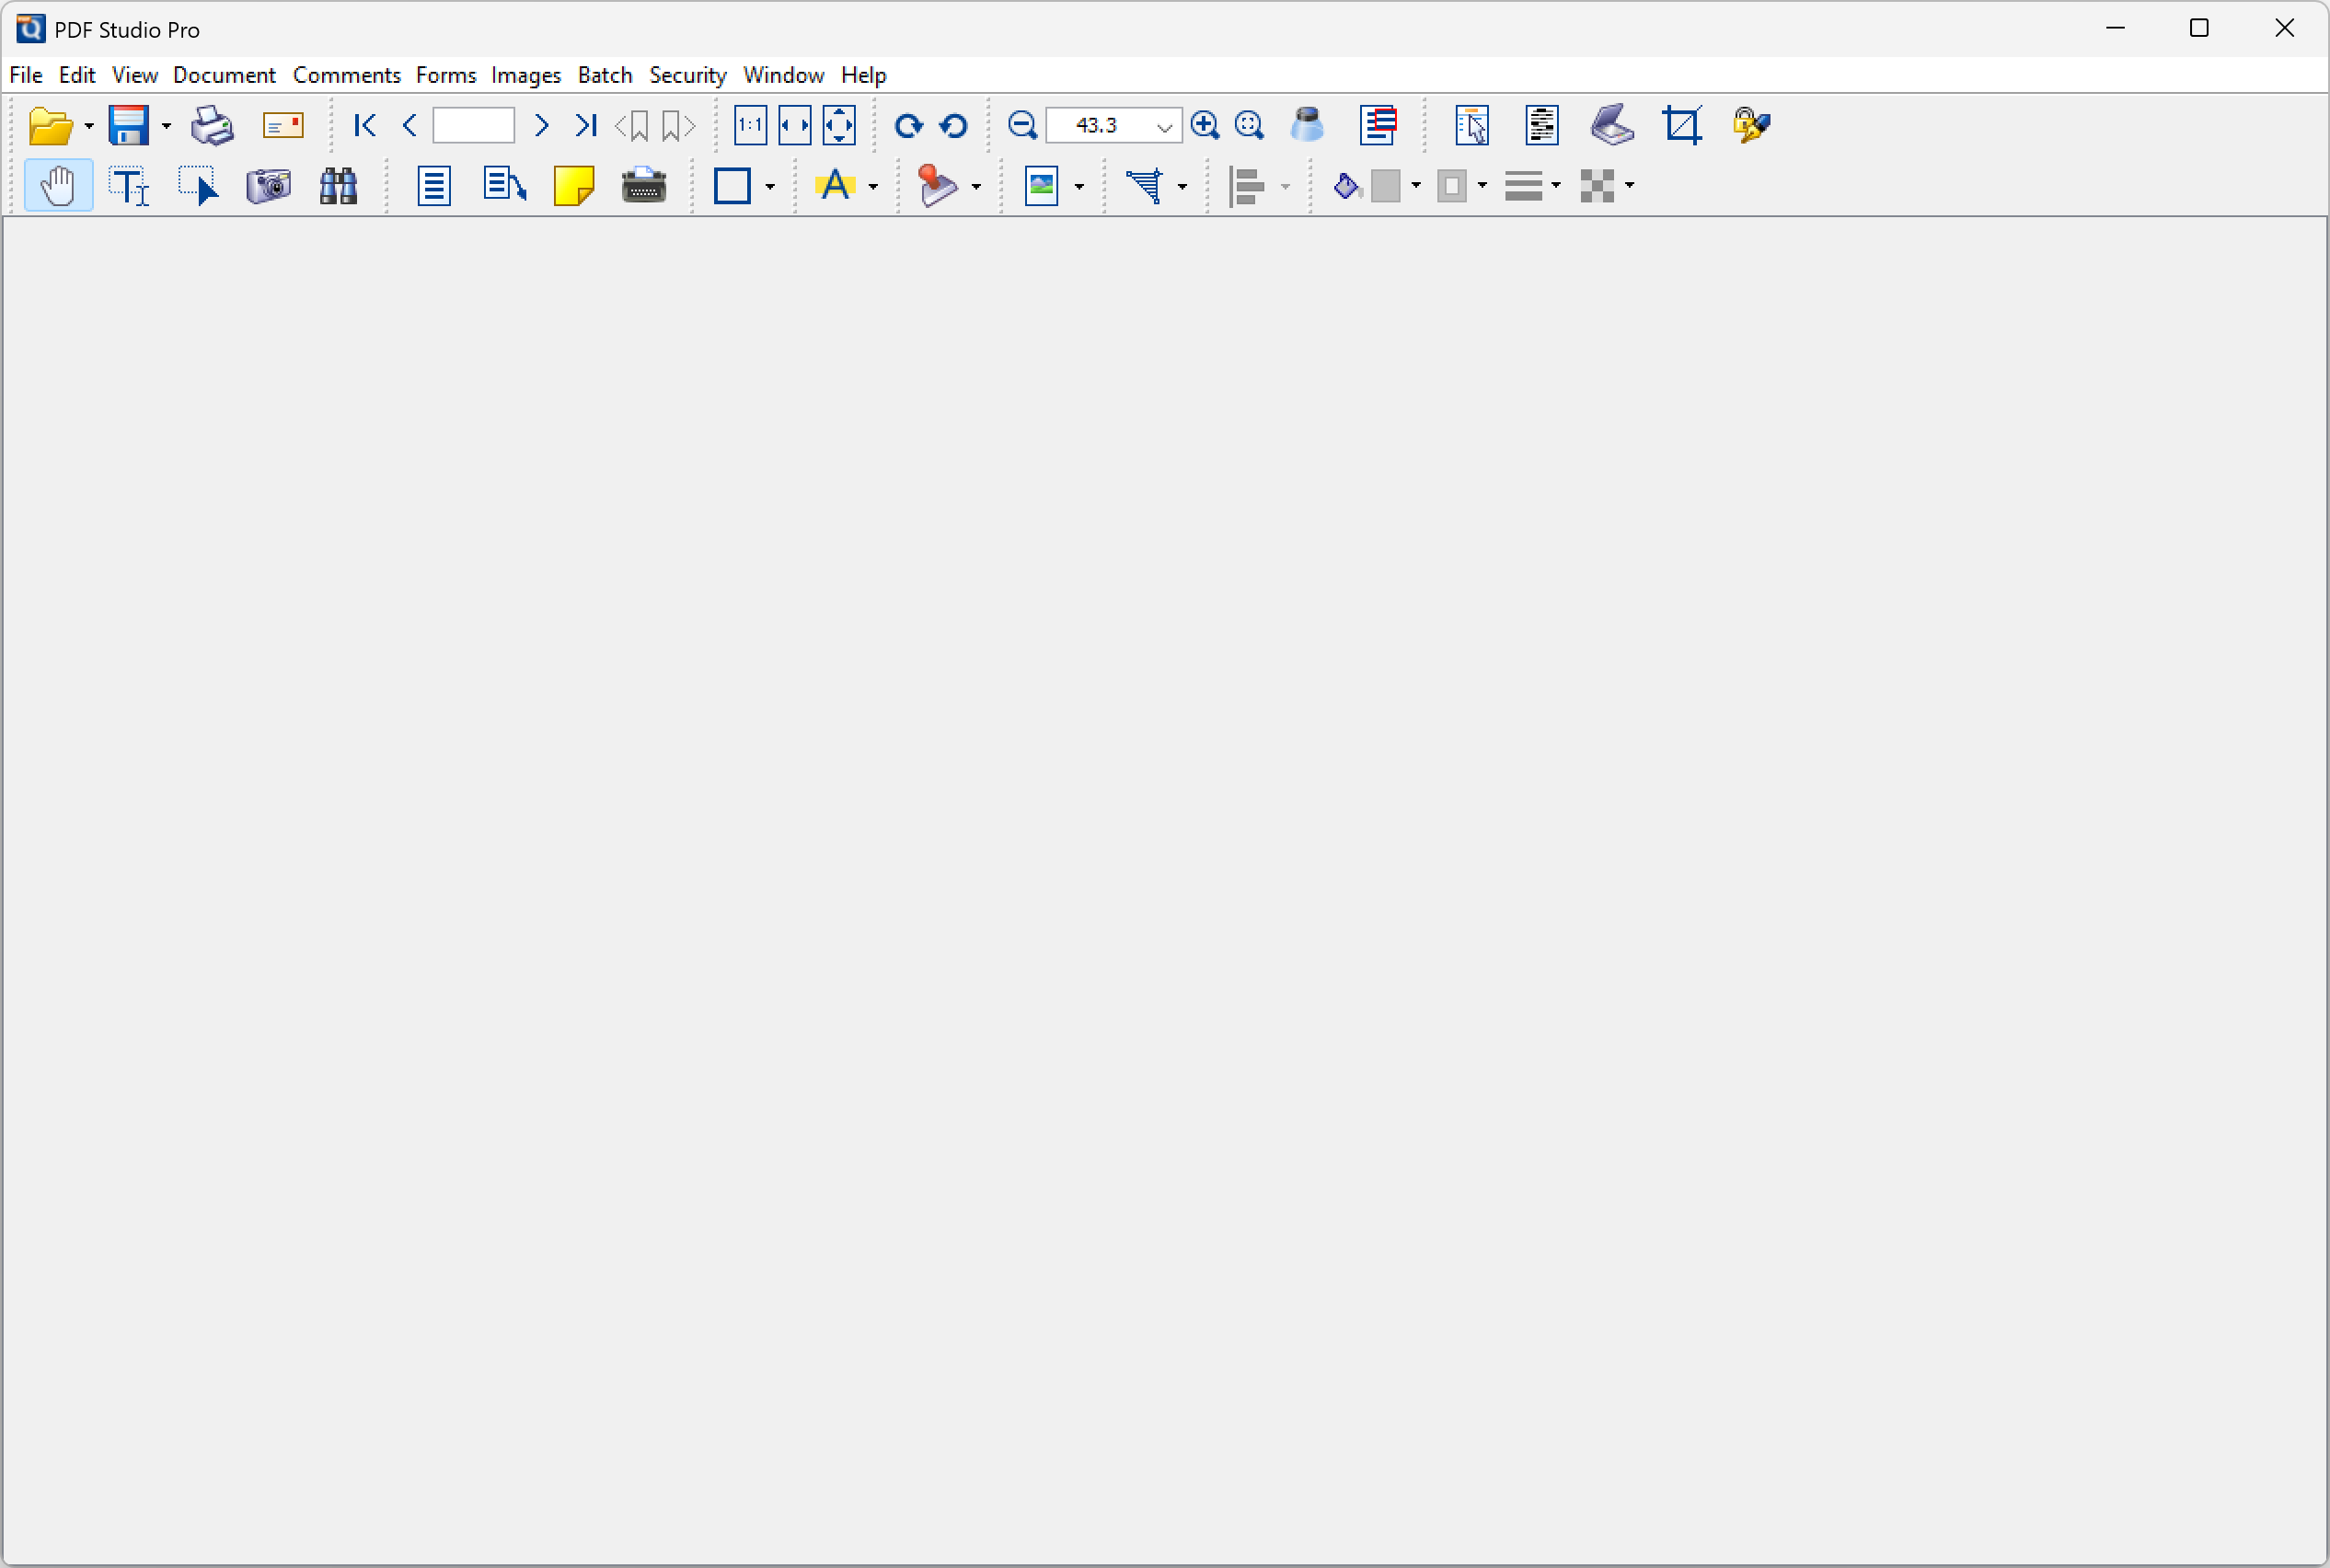Add a sticky note annotation
This screenshot has height=1568, width=2330.
pos(574,186)
